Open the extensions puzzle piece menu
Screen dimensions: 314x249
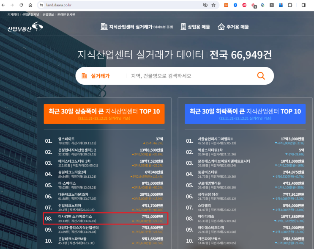(290, 5)
